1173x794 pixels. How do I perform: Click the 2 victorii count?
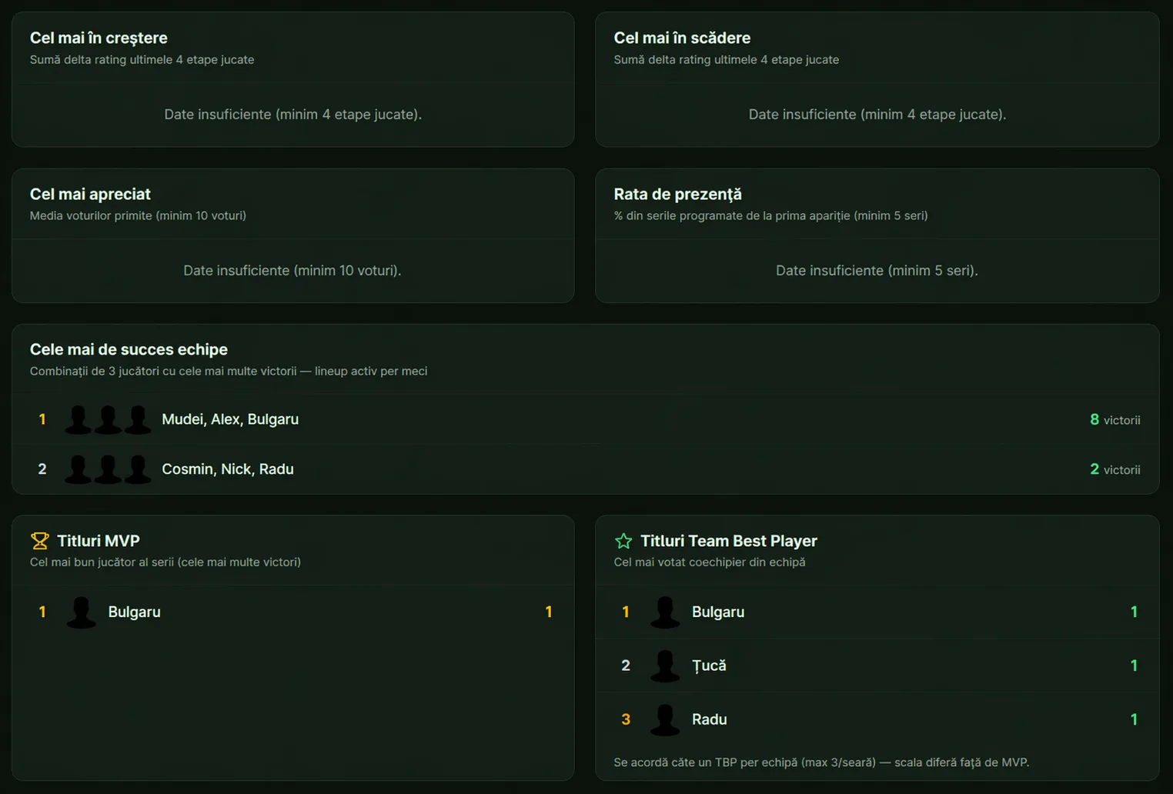coord(1115,469)
